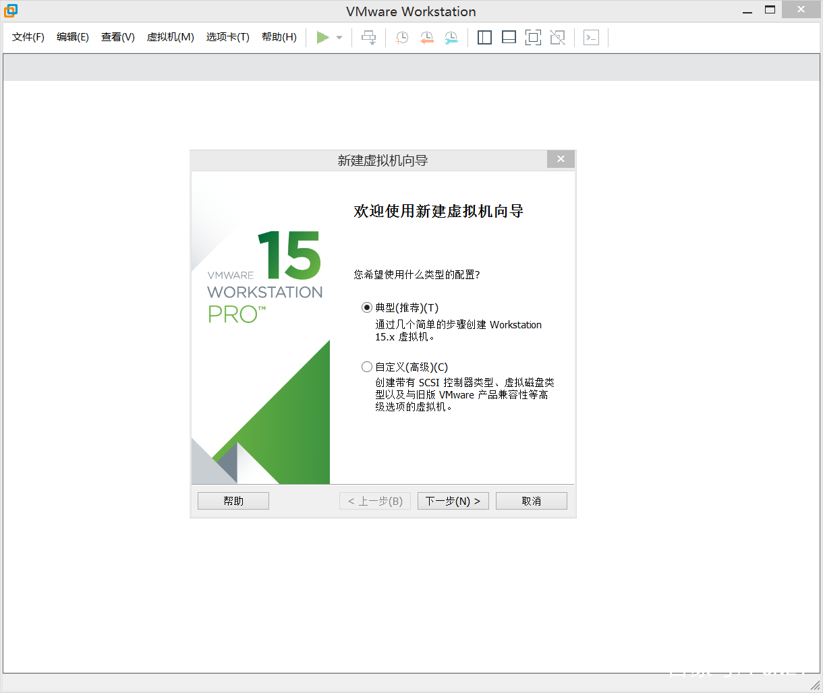Click the green power on play icon
Screen dimensions: 823x693
(x=323, y=38)
